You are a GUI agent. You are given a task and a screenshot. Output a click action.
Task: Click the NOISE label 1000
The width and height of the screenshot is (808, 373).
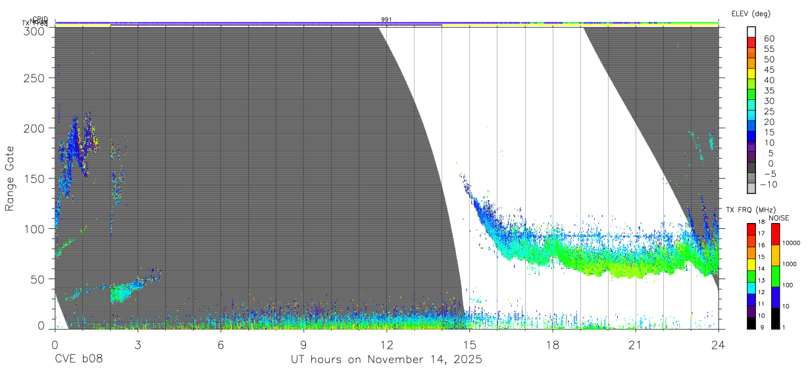788,264
